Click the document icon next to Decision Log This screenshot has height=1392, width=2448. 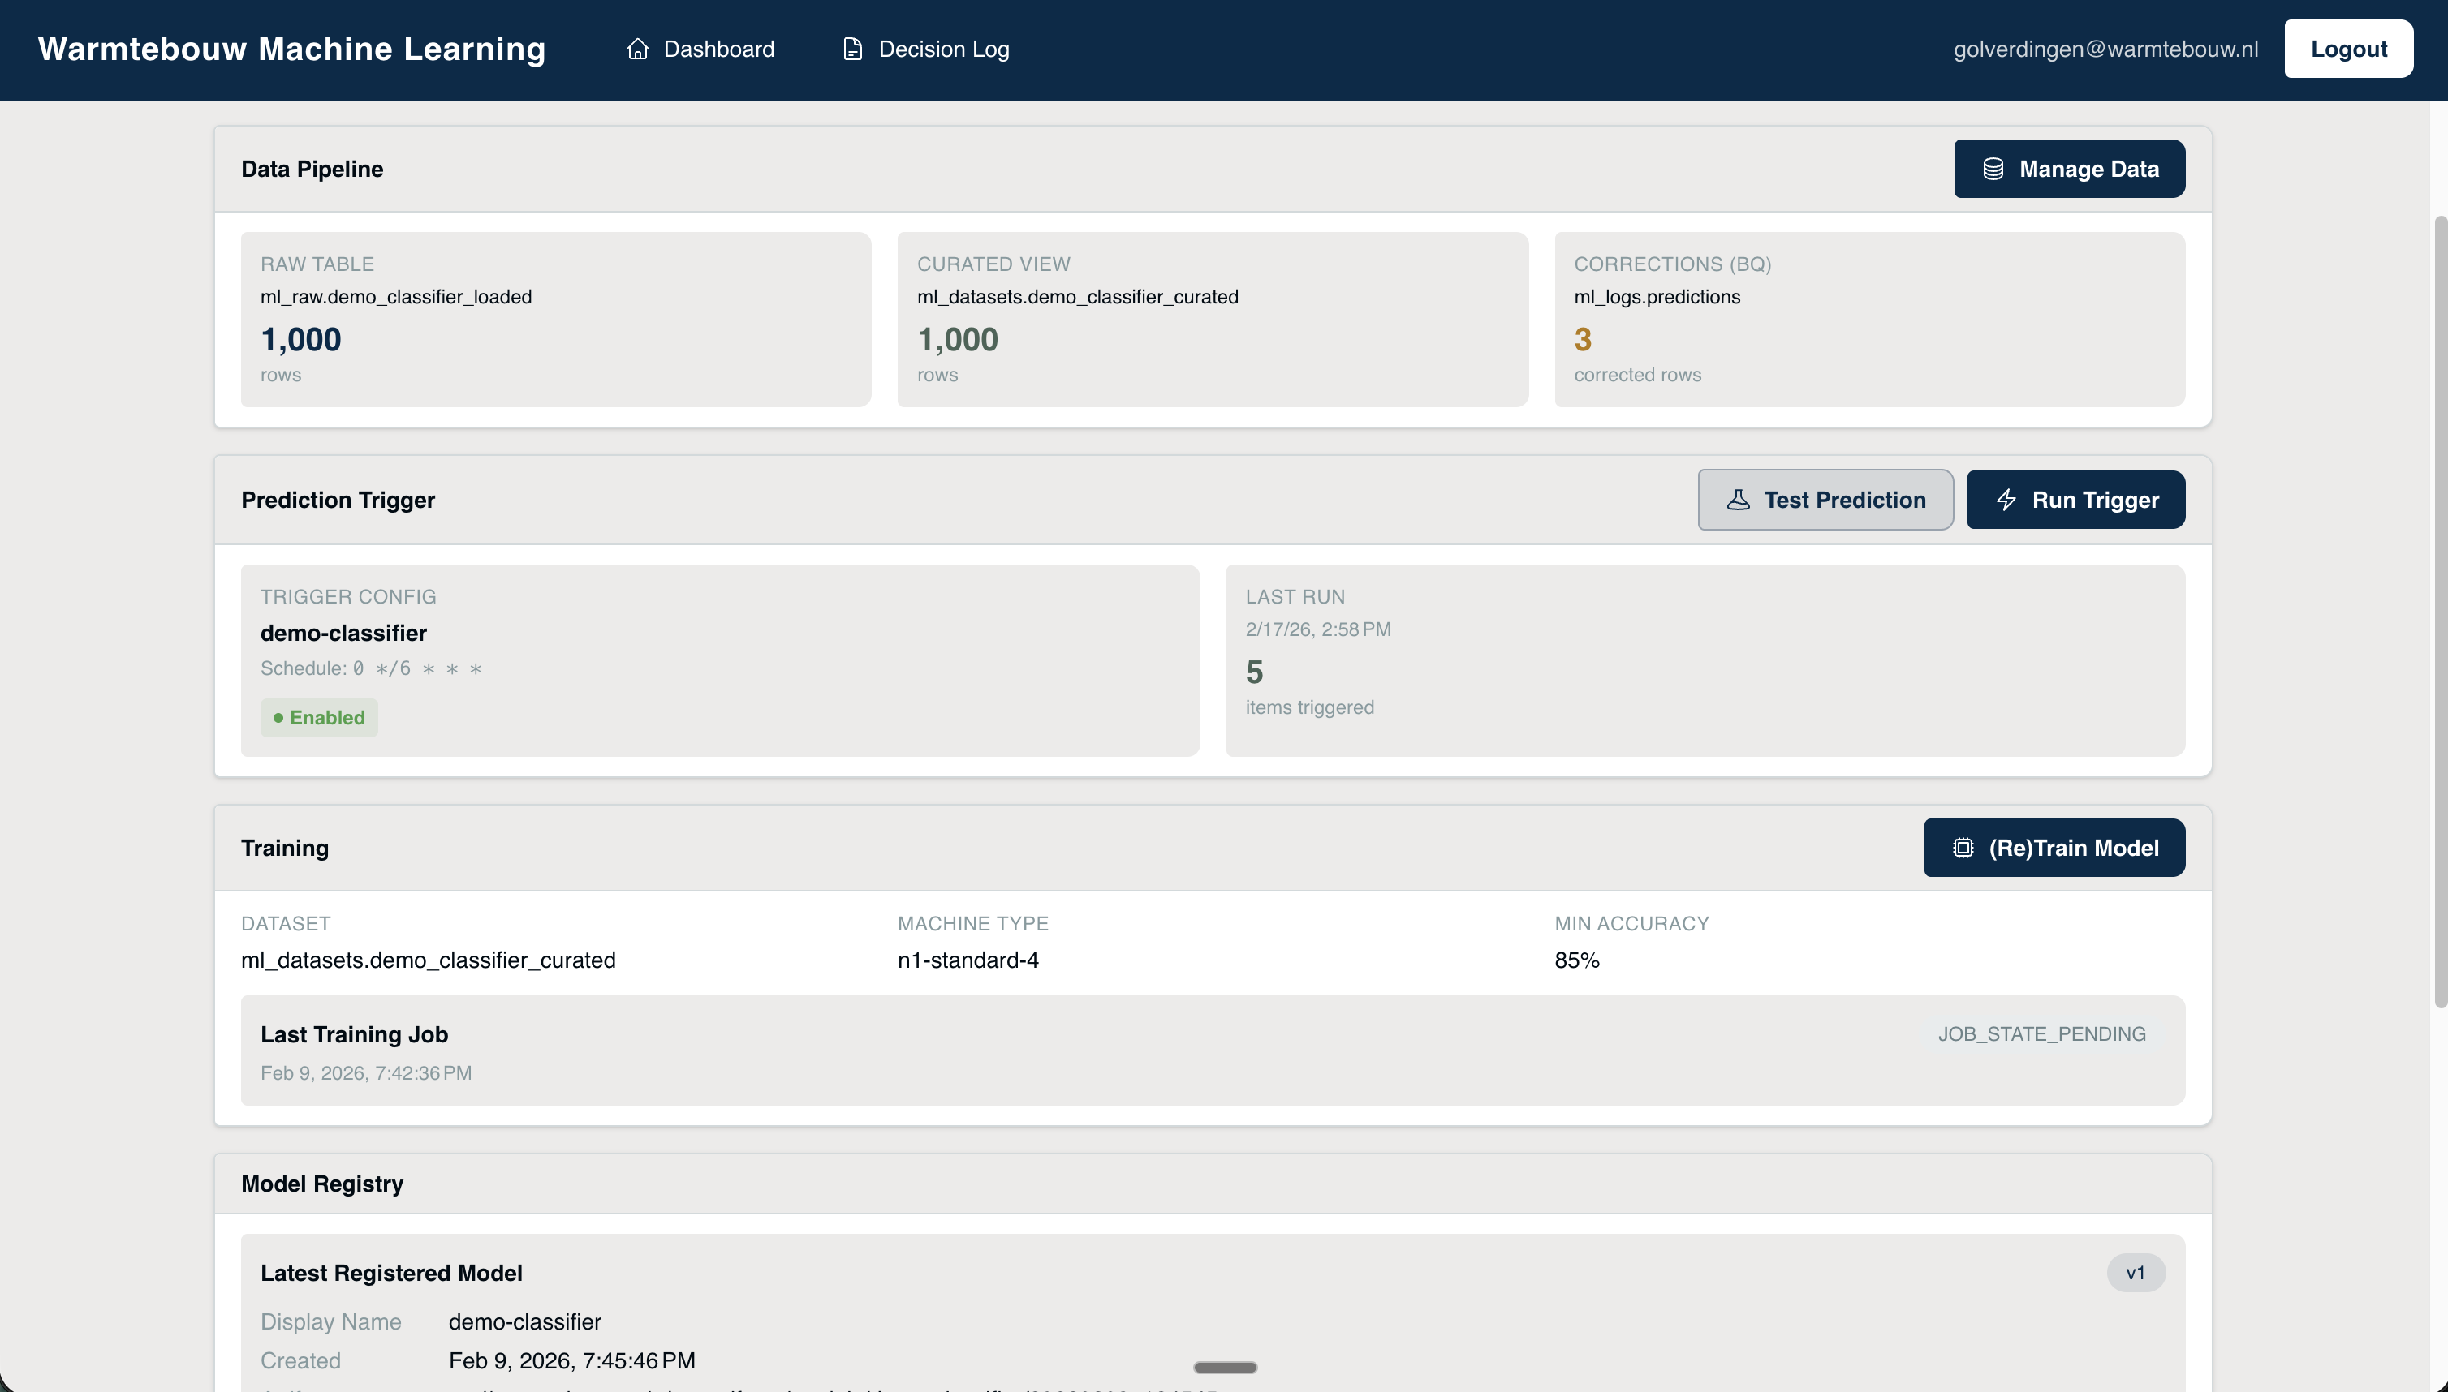click(x=851, y=49)
